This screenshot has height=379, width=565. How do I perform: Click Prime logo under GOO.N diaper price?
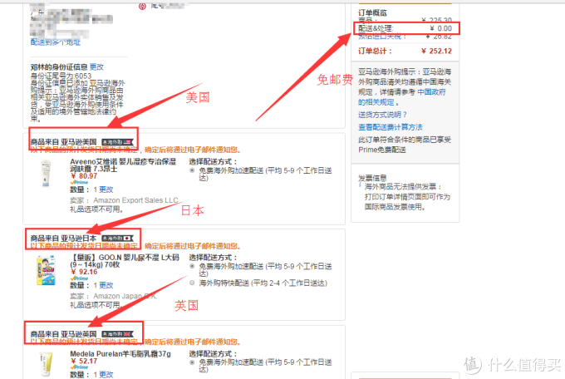pos(79,278)
